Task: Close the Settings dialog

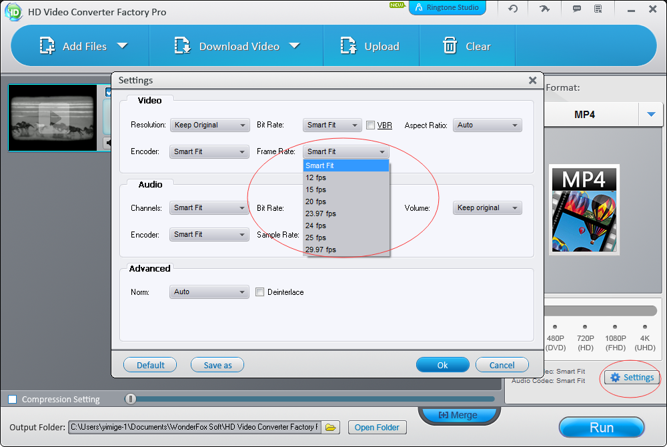Action: 532,80
